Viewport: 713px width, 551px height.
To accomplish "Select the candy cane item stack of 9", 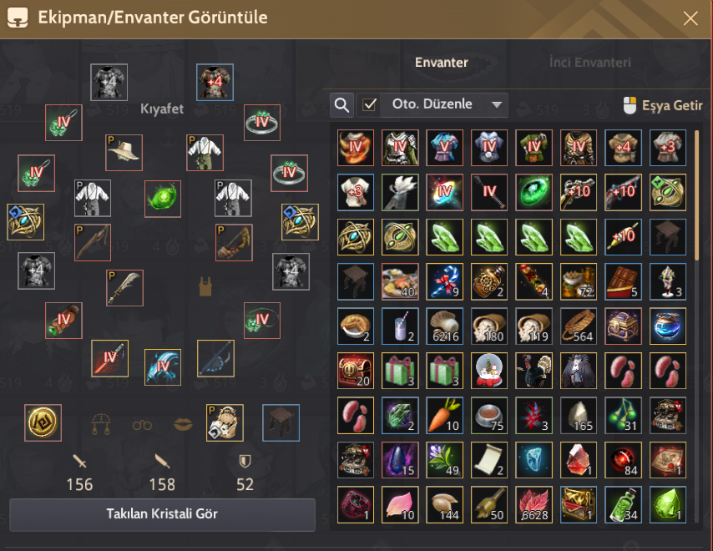I will pyautogui.click(x=445, y=281).
